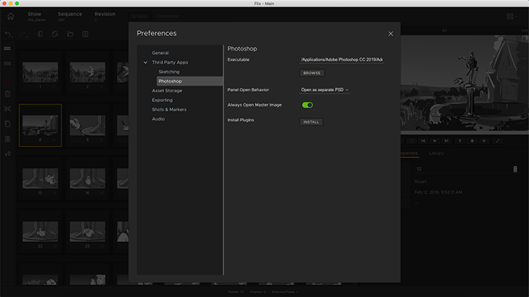Select the highlighted panel 8 thumbnail
The image size is (529, 297).
(x=40, y=123)
